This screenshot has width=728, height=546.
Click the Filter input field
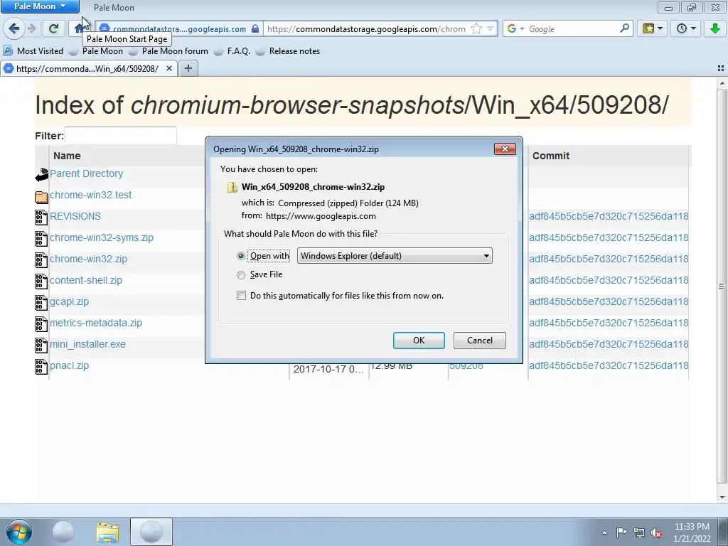click(x=120, y=136)
